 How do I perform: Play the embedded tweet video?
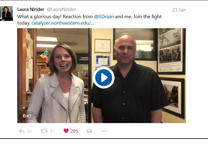[x=104, y=78]
